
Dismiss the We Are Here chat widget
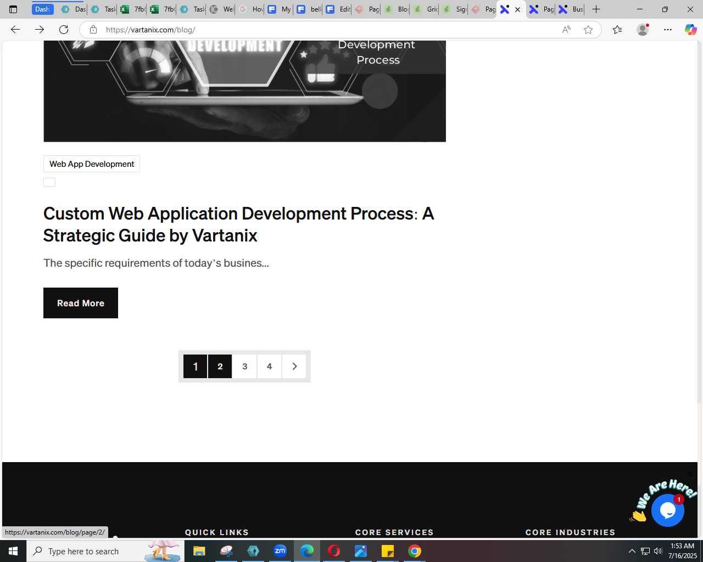pos(690,474)
